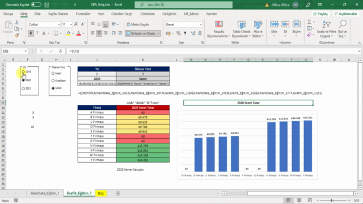The image size is (363, 204).
Task: Click the increase indent icon
Action: pos(120,33)
